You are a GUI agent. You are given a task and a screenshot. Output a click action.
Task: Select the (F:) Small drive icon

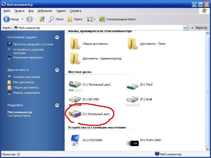(133, 99)
